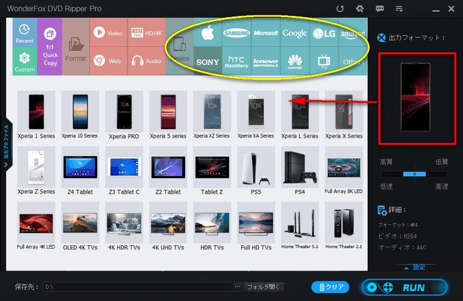Pick the Z4 Tablet profile
463x301 pixels.
80,171
